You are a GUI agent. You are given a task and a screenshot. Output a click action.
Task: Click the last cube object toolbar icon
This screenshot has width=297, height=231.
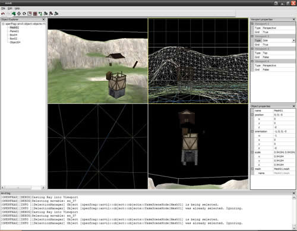56,14
